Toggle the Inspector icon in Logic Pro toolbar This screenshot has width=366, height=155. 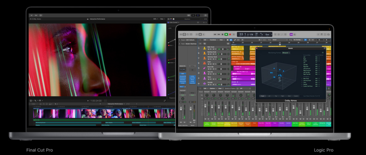(184, 34)
